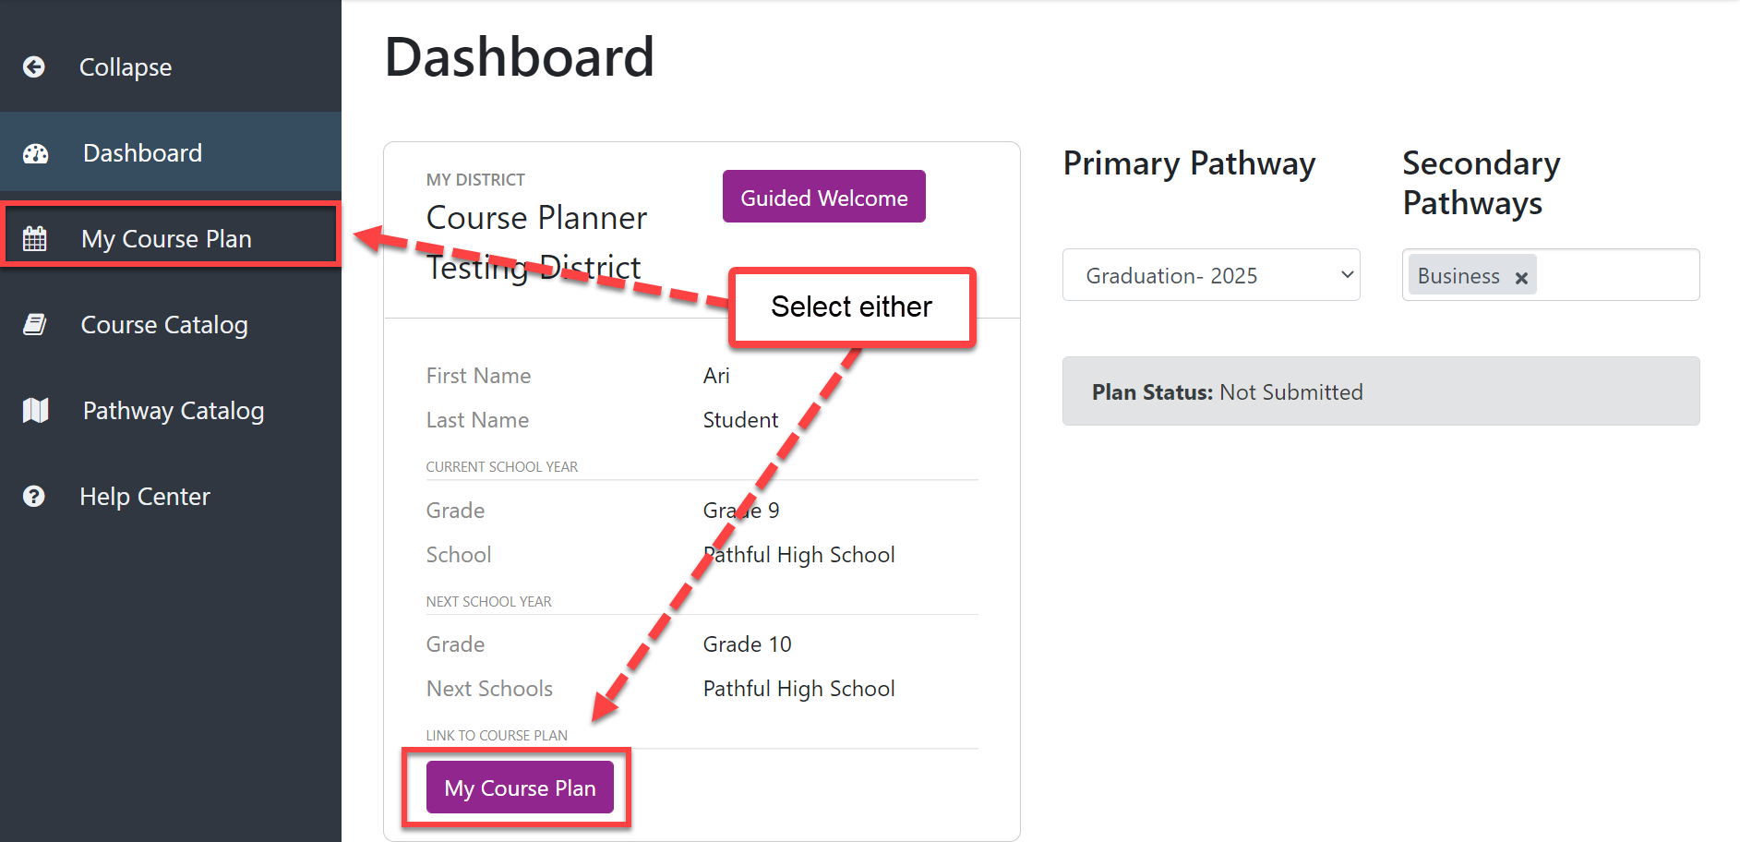Viewport: 1740px width, 842px height.
Task: Click the purple My Course Plan button
Action: coord(520,788)
